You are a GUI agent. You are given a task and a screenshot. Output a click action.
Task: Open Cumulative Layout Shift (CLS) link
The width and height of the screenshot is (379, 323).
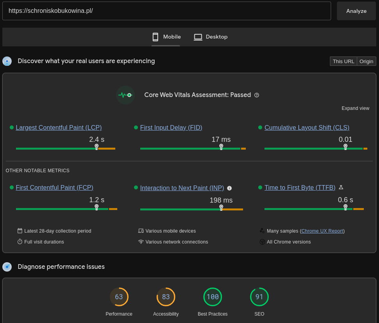[x=307, y=127]
